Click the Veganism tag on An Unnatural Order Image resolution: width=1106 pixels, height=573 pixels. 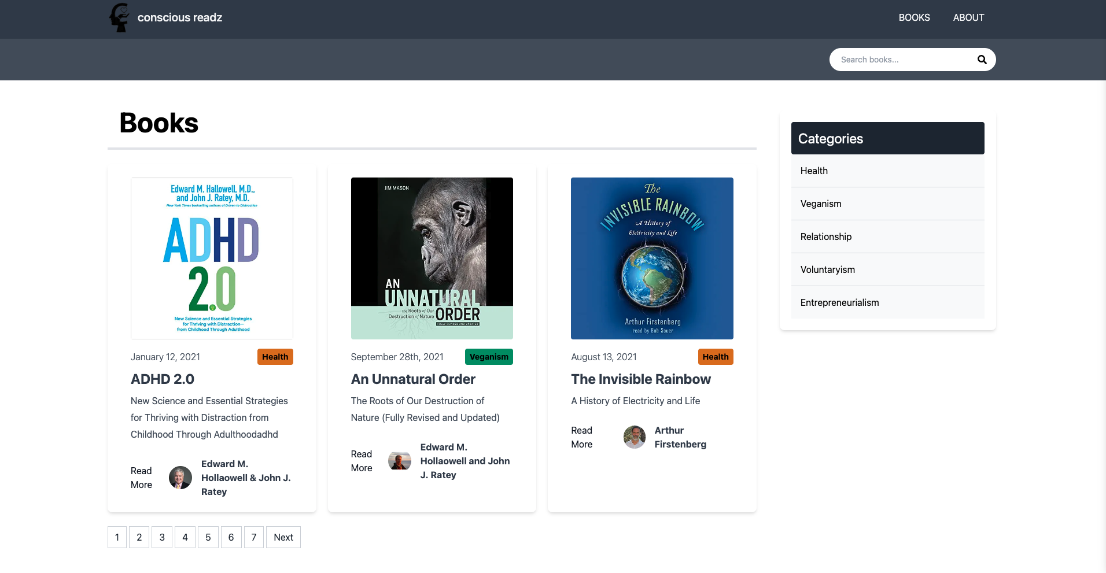[489, 357]
